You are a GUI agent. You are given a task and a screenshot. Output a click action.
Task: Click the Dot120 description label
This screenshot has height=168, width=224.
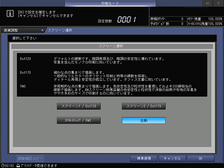[25, 59]
